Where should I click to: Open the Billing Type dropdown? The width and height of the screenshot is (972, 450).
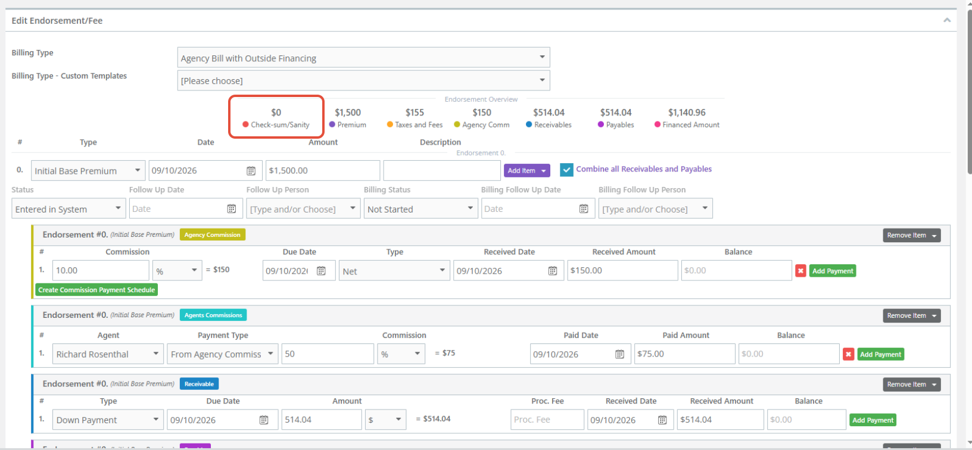click(363, 58)
